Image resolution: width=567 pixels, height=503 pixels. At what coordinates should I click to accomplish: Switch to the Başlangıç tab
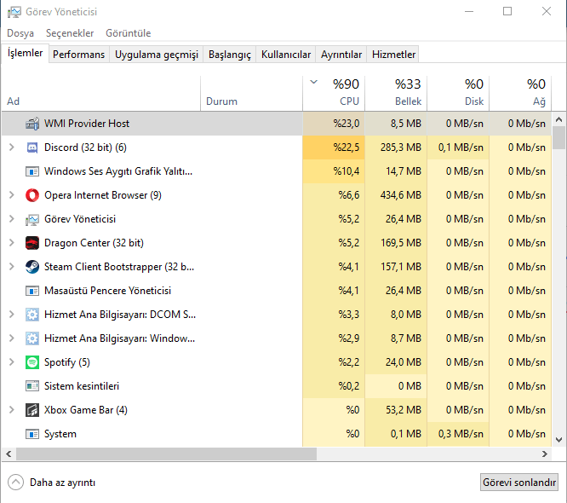click(230, 55)
